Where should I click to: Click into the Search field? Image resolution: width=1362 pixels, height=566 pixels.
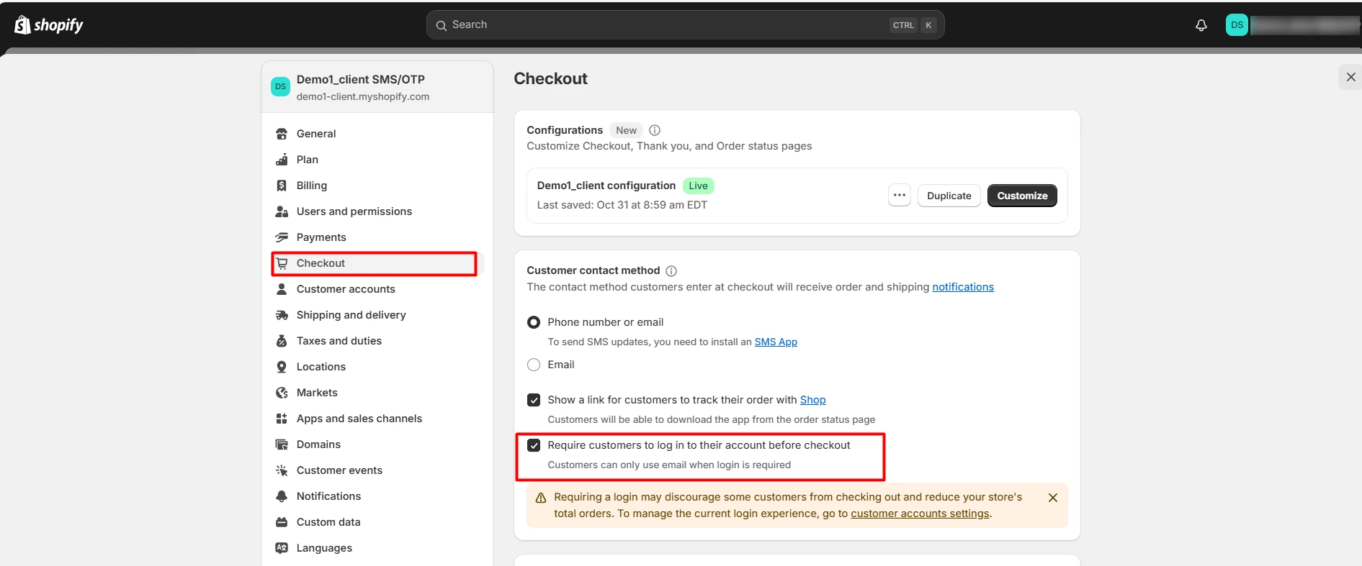coord(685,25)
